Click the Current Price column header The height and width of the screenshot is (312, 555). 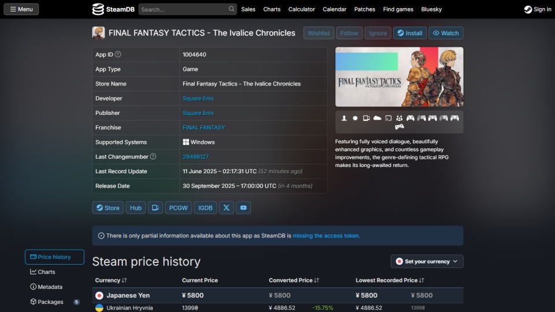click(x=199, y=280)
